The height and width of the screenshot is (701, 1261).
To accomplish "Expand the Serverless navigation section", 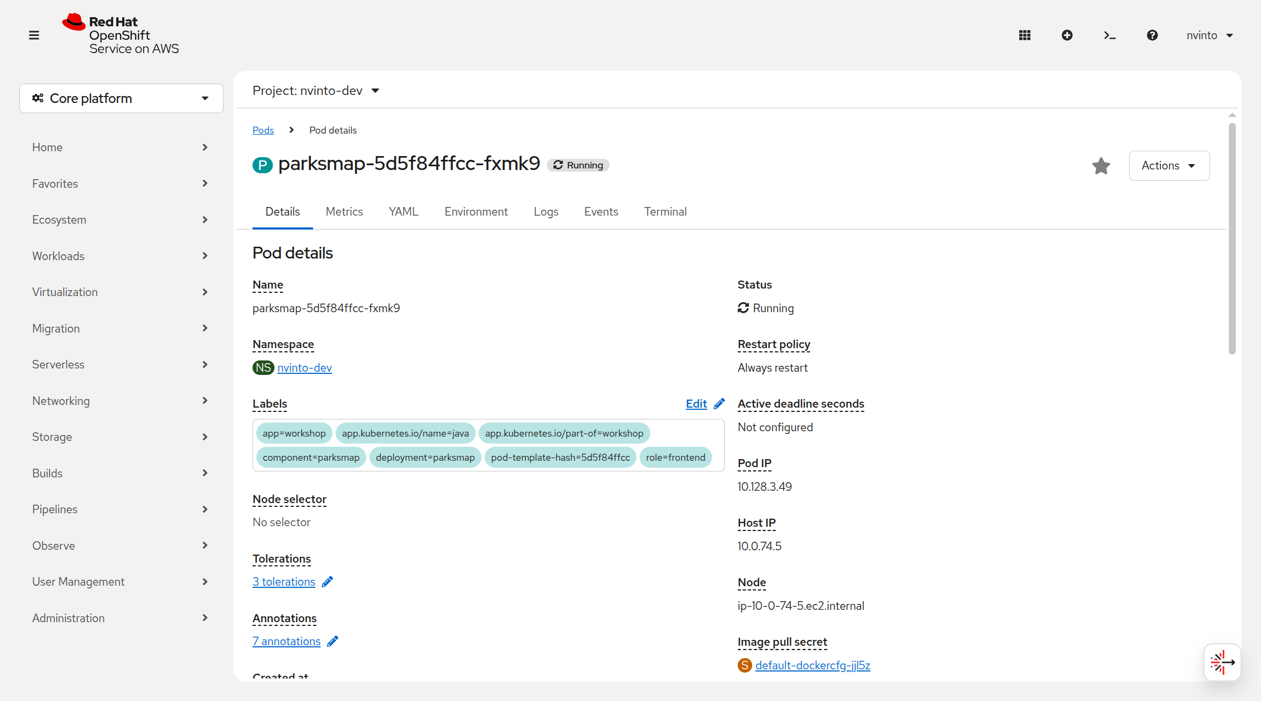I will click(121, 364).
